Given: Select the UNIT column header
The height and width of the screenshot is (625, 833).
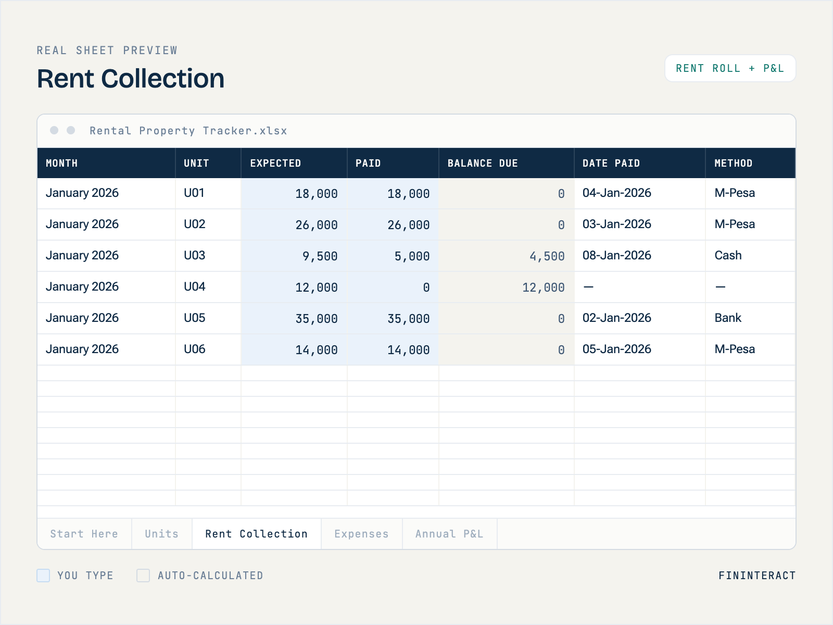Looking at the screenshot, I should pos(208,163).
